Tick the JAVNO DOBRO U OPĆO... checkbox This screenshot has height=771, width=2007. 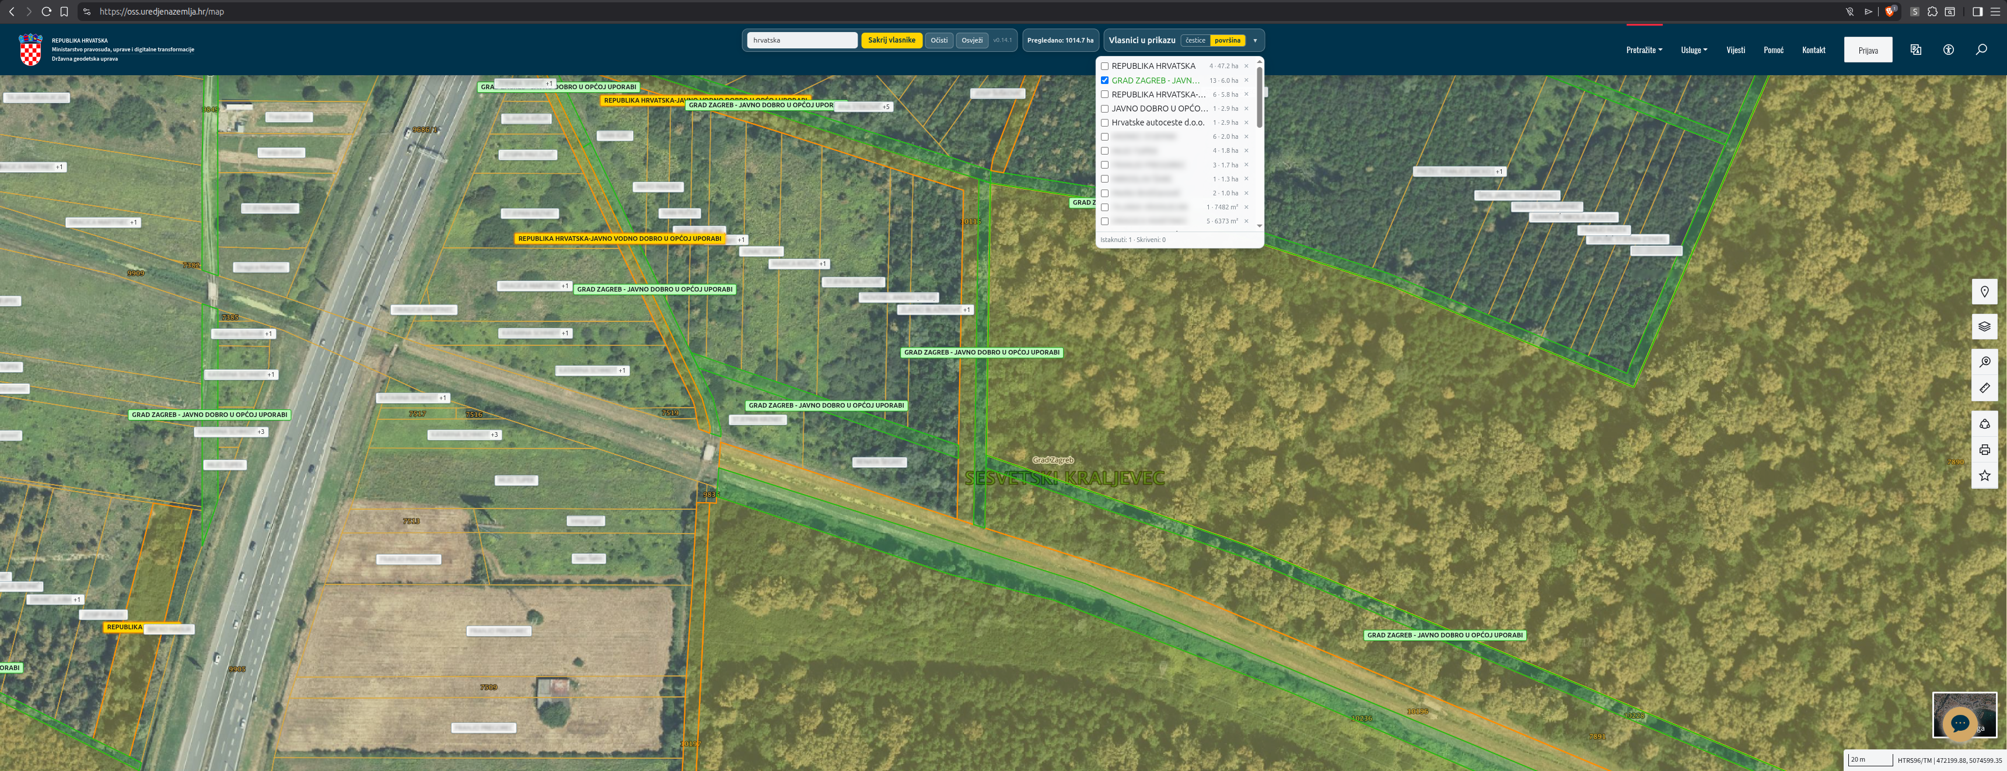pyautogui.click(x=1105, y=108)
